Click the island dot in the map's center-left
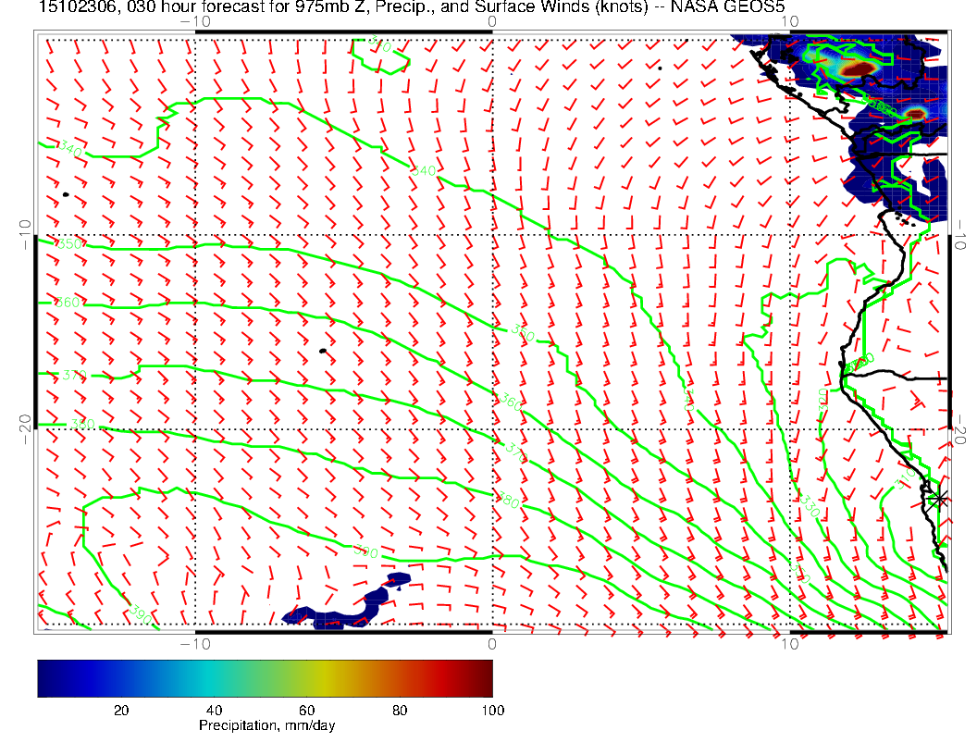This screenshot has width=977, height=755. (x=322, y=351)
